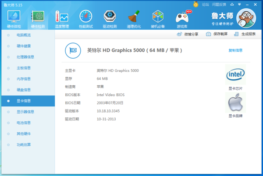Open 主板信息 sidebar item

point(28,68)
